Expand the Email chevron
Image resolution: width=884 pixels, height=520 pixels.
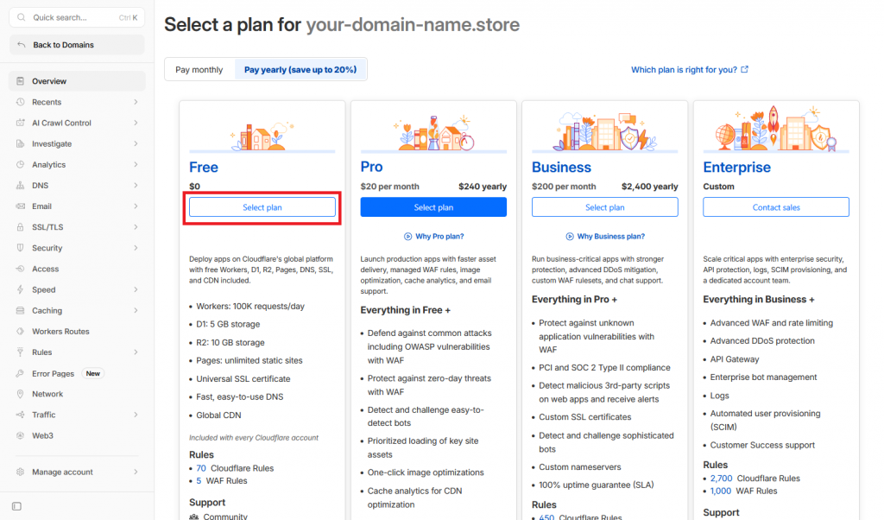click(x=136, y=206)
